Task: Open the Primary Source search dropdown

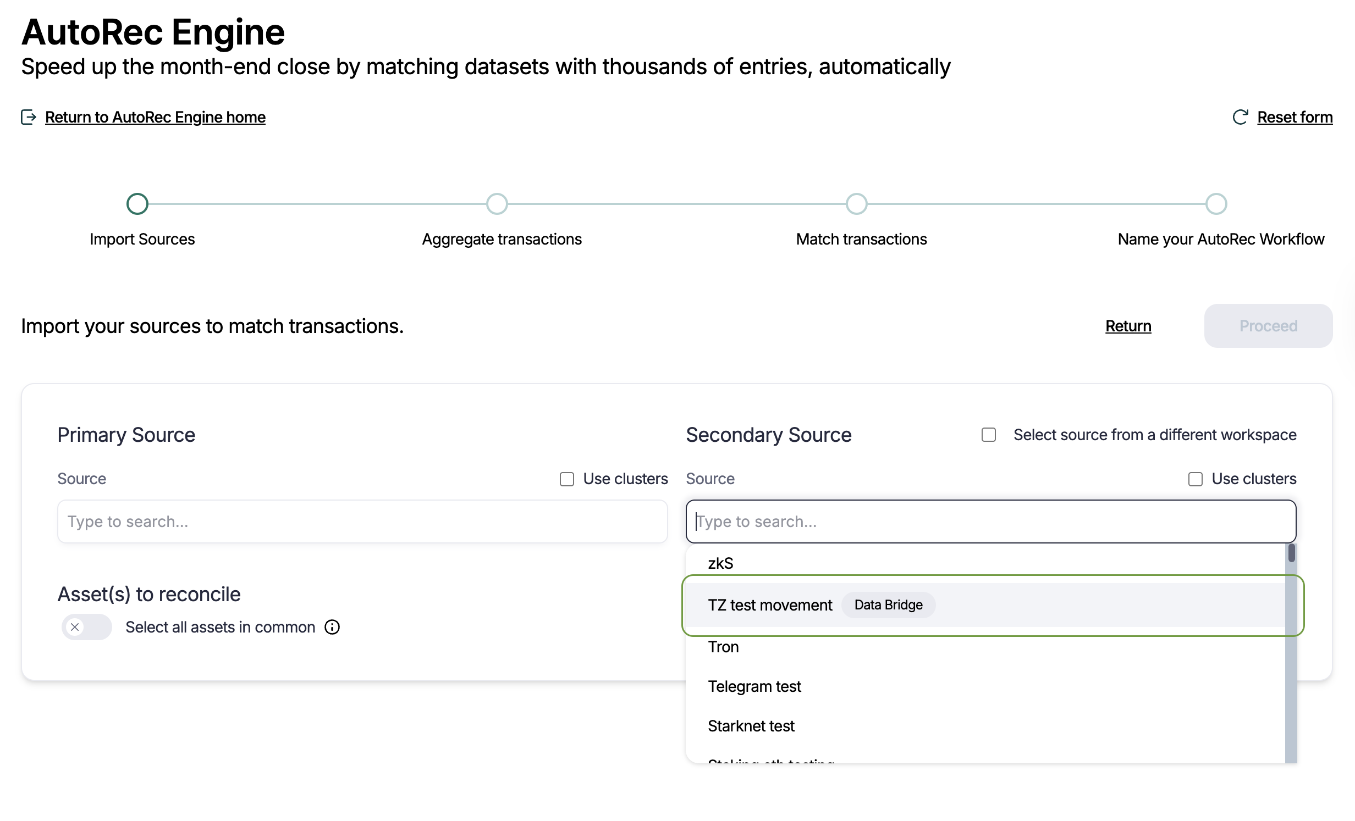Action: tap(362, 522)
